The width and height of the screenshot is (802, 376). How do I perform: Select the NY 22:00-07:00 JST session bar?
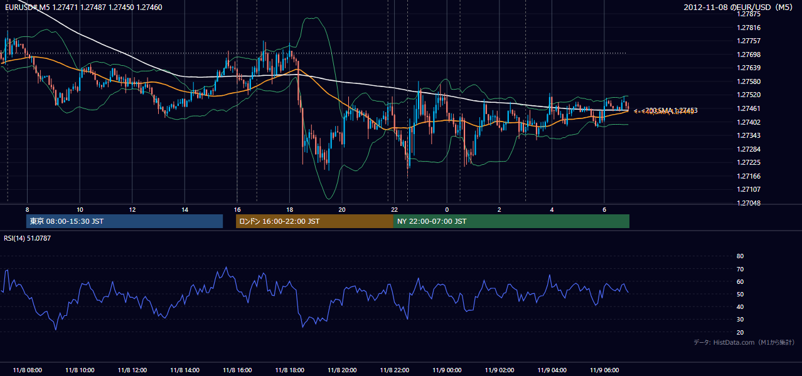pos(511,221)
